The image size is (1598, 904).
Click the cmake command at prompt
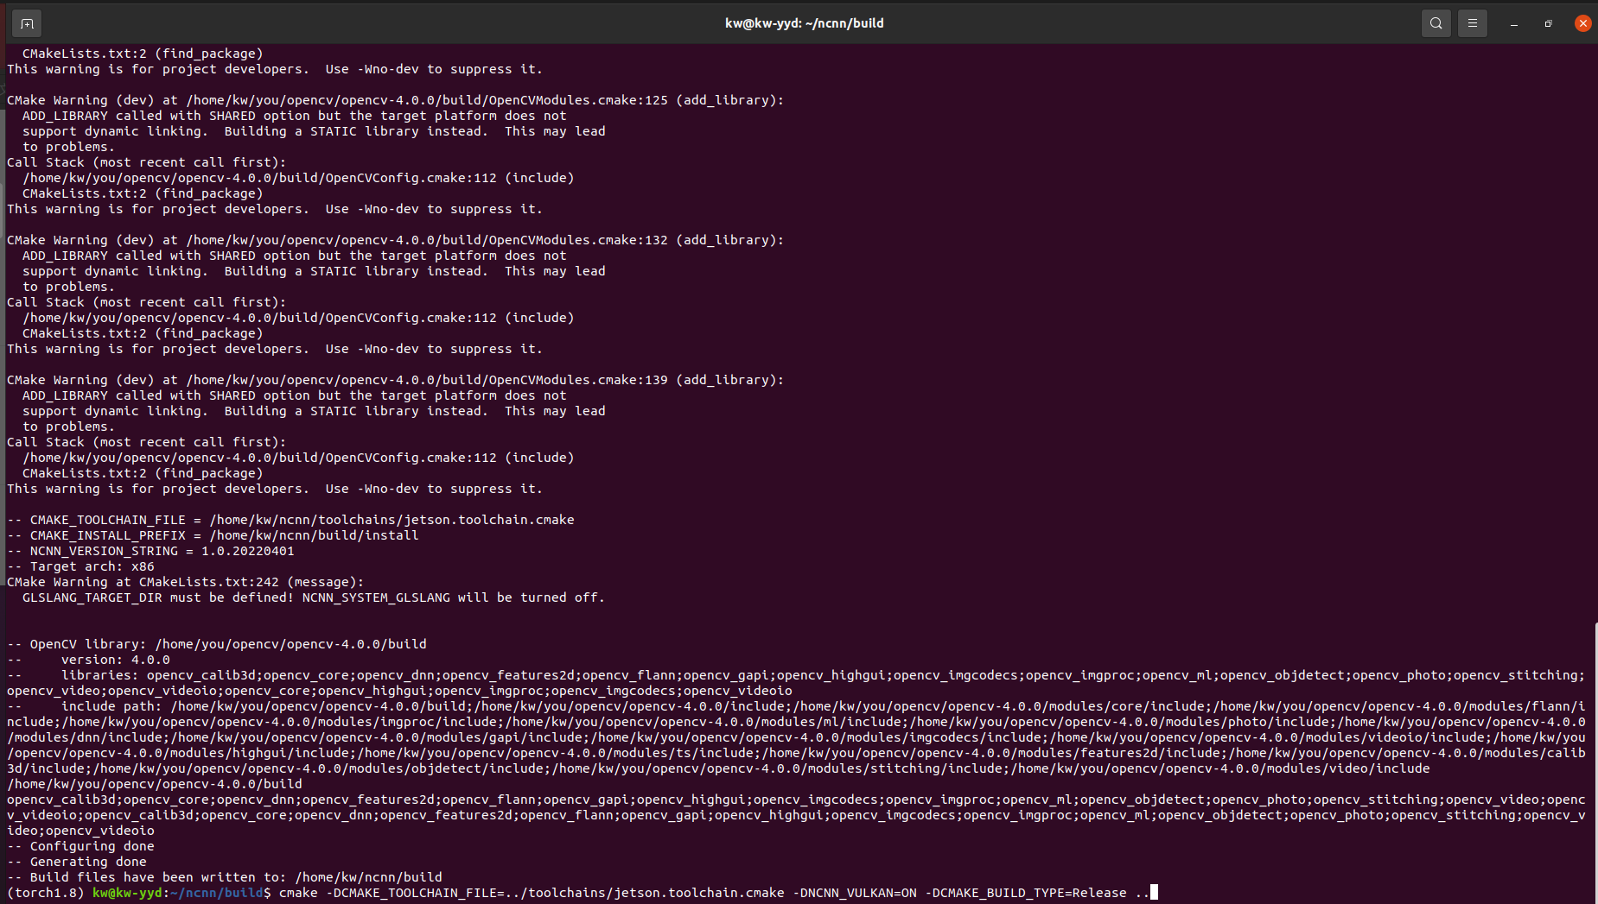point(714,893)
